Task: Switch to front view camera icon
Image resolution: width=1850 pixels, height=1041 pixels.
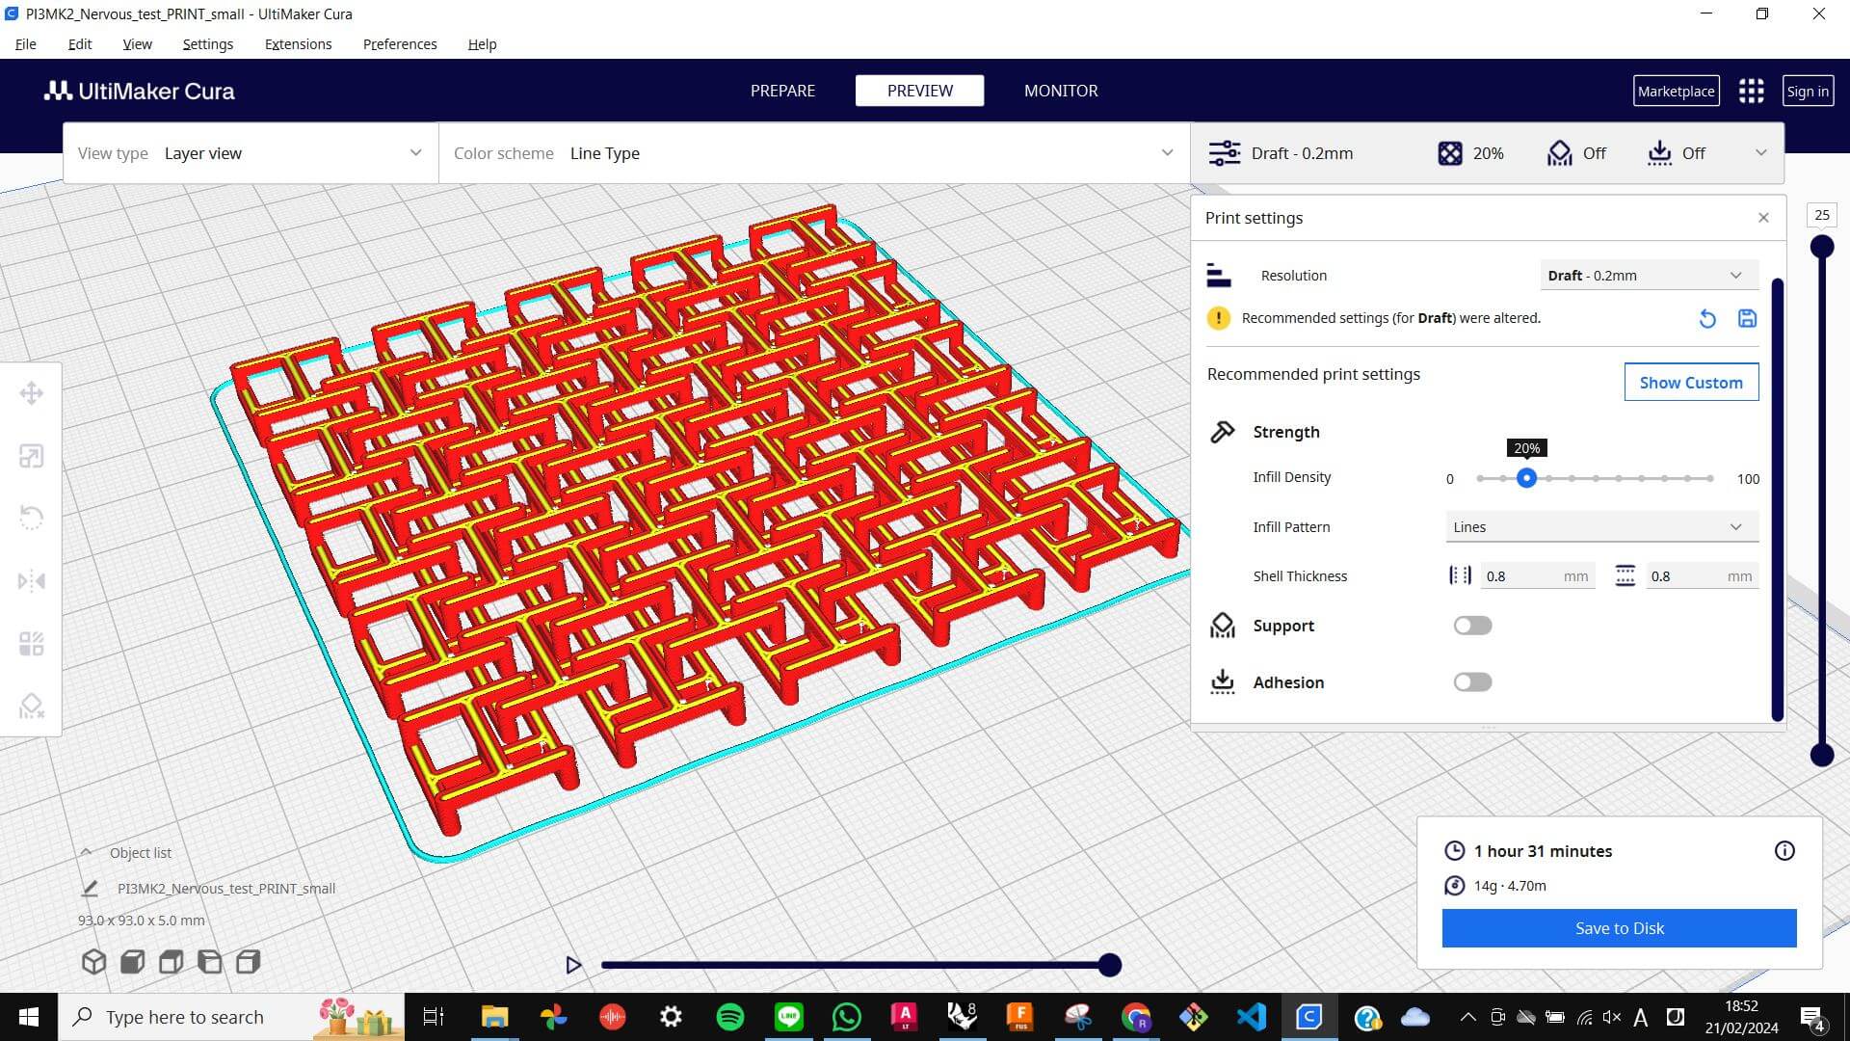Action: pyautogui.click(x=132, y=962)
